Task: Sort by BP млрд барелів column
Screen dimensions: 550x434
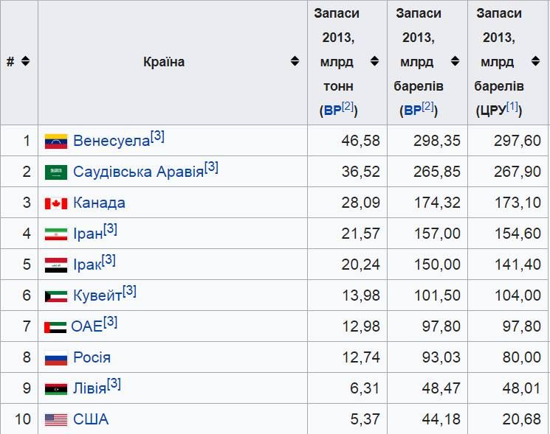Action: (x=455, y=61)
